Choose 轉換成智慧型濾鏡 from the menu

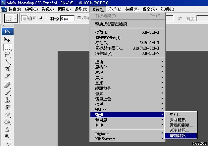tap(127, 24)
